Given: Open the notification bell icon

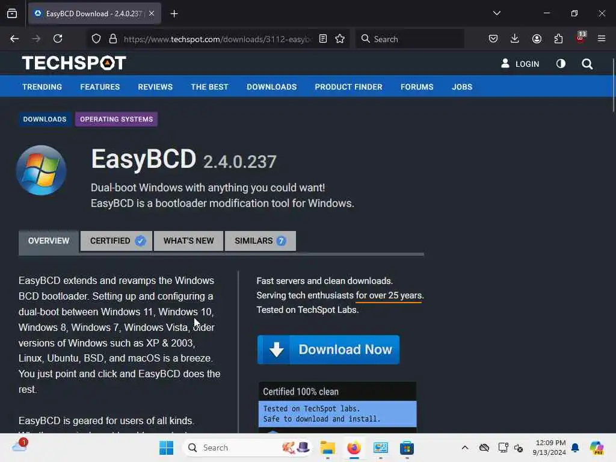Looking at the screenshot, I should (575, 448).
